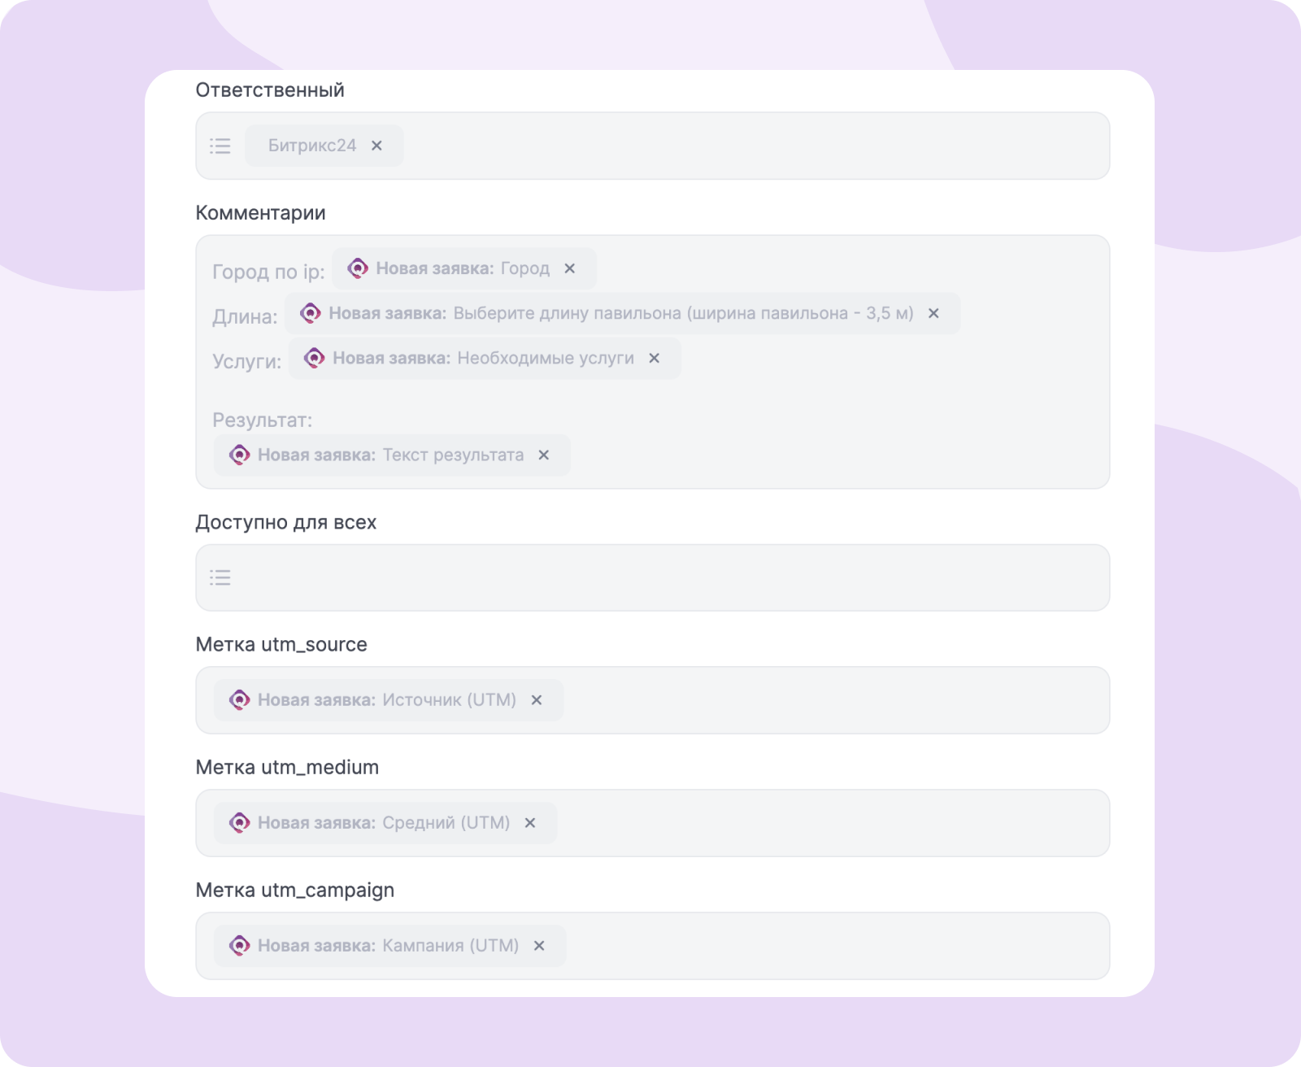The height and width of the screenshot is (1067, 1301).
Task: Remove the Кампания (UTM) tag
Action: tap(539, 945)
